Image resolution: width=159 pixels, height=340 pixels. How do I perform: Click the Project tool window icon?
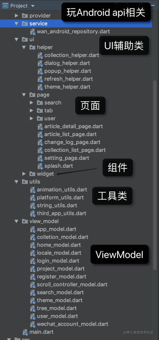tap(5, 6)
